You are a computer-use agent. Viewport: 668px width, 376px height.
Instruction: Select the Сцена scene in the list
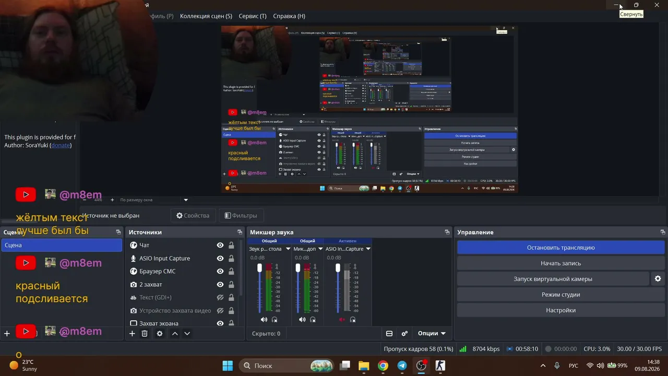62,245
